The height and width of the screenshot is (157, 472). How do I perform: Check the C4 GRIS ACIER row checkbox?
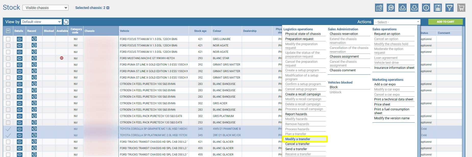8,103
